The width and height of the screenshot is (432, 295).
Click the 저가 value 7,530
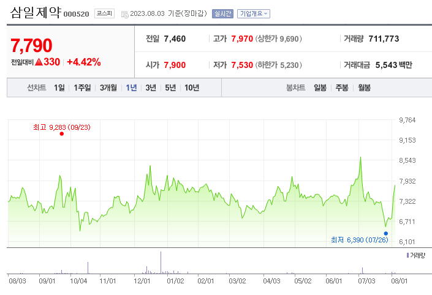242,65
